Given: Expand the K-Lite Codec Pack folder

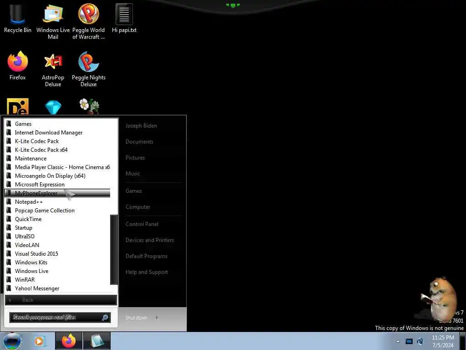Looking at the screenshot, I should (x=57, y=141).
